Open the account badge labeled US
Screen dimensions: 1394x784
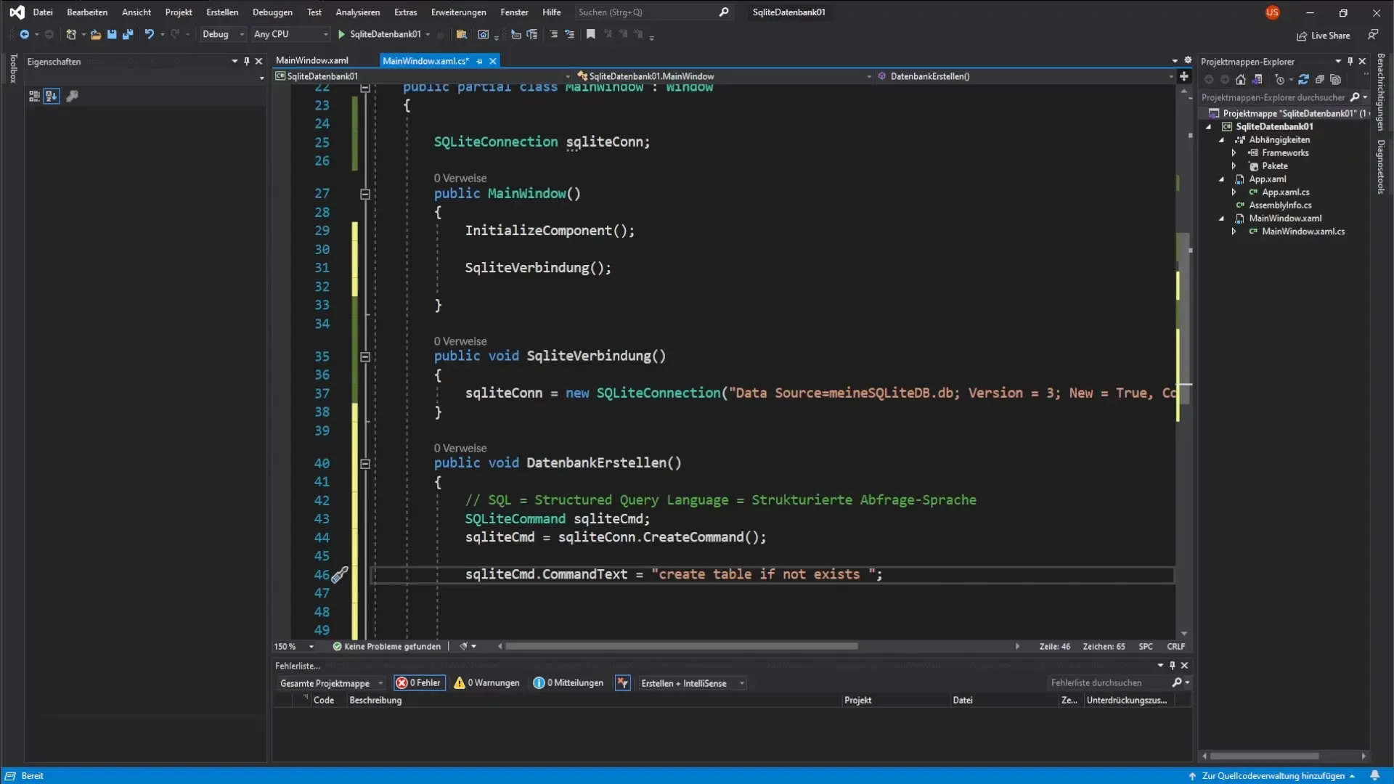pos(1272,12)
